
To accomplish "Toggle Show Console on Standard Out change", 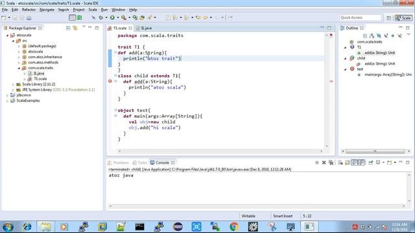I will pyautogui.click(x=355, y=162).
